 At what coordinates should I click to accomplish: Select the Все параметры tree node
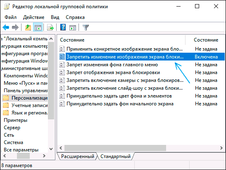click(x=21, y=150)
